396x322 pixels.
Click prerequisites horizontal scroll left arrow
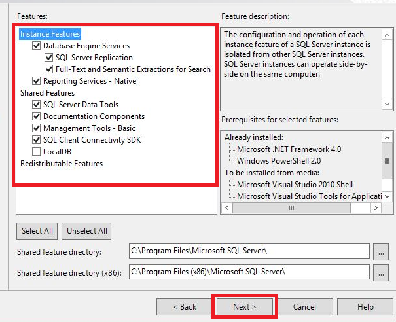pyautogui.click(x=226, y=208)
